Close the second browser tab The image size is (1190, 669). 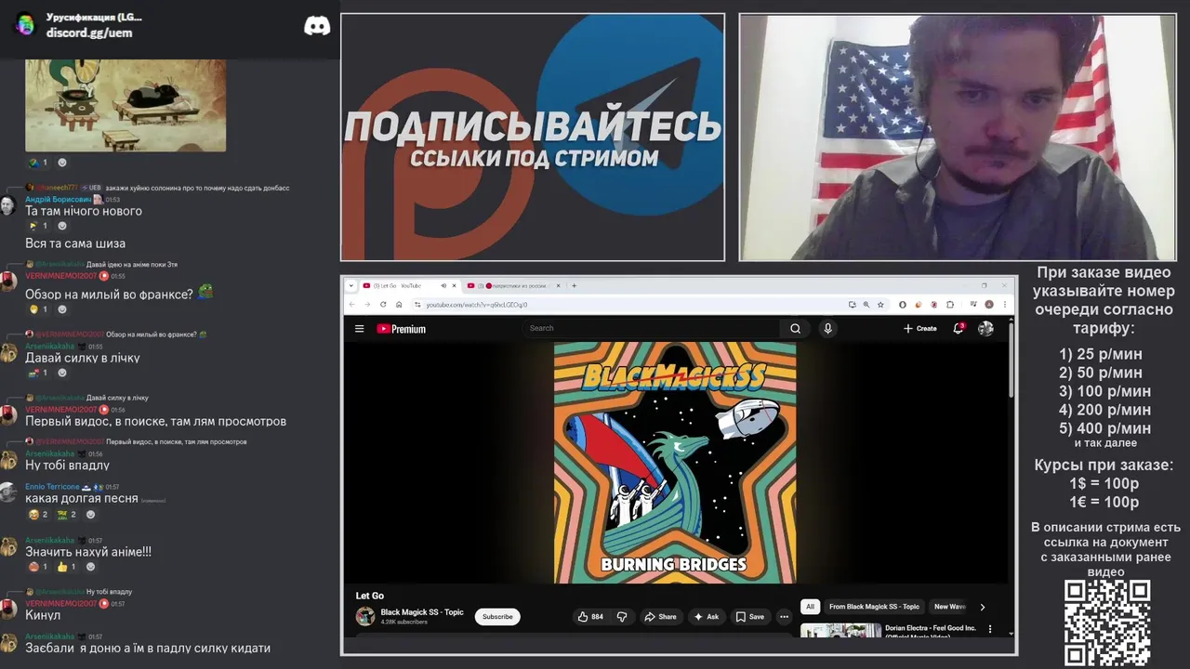point(558,285)
